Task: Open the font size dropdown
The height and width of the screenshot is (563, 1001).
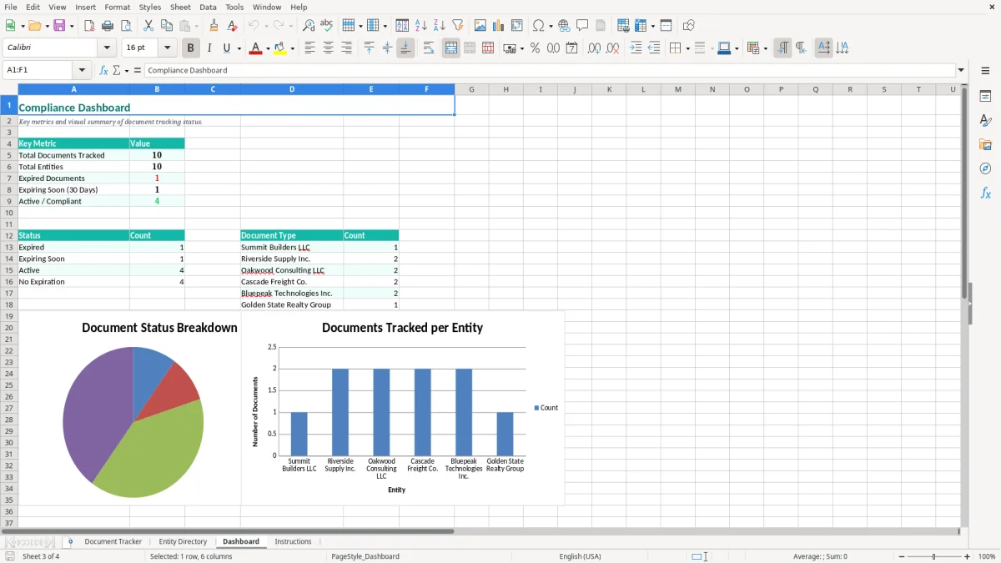Action: click(x=168, y=48)
